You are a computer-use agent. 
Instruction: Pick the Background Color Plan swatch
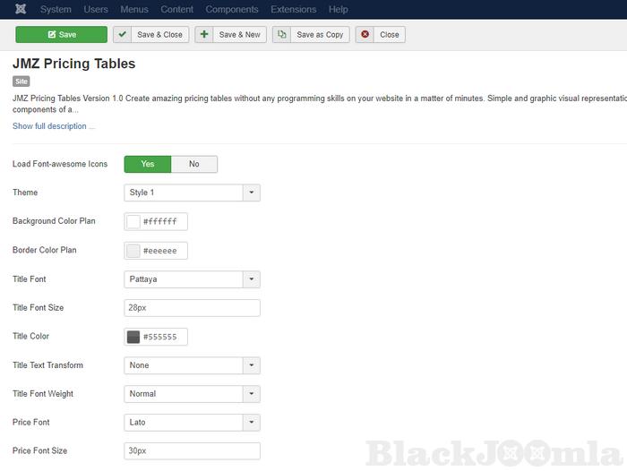(x=133, y=222)
